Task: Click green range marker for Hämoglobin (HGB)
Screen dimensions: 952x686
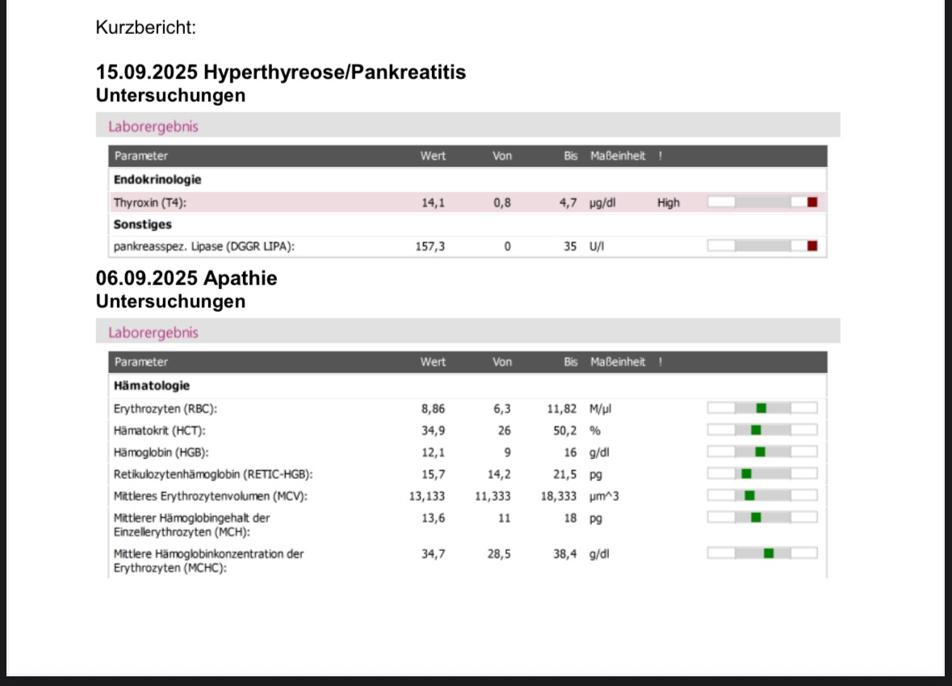Action: click(x=760, y=452)
